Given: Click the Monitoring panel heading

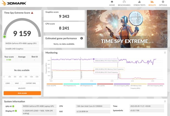Looking at the screenshot, I should click(51, 53).
